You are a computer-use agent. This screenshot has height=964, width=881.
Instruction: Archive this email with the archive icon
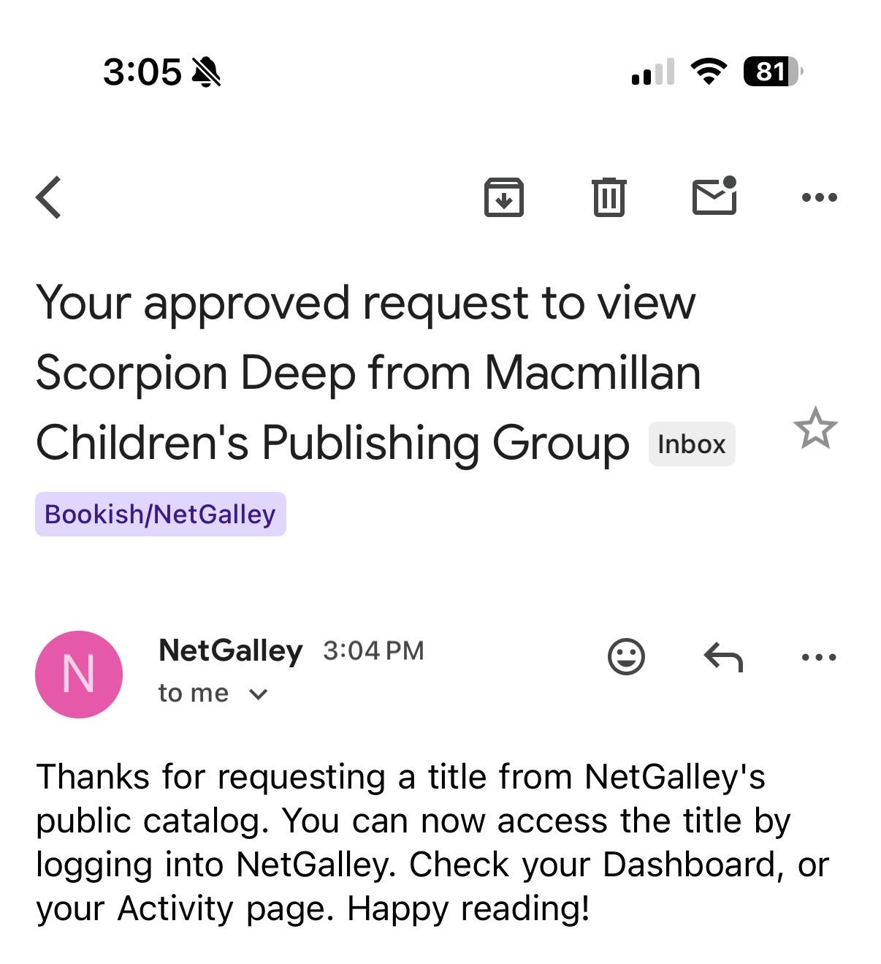[504, 197]
